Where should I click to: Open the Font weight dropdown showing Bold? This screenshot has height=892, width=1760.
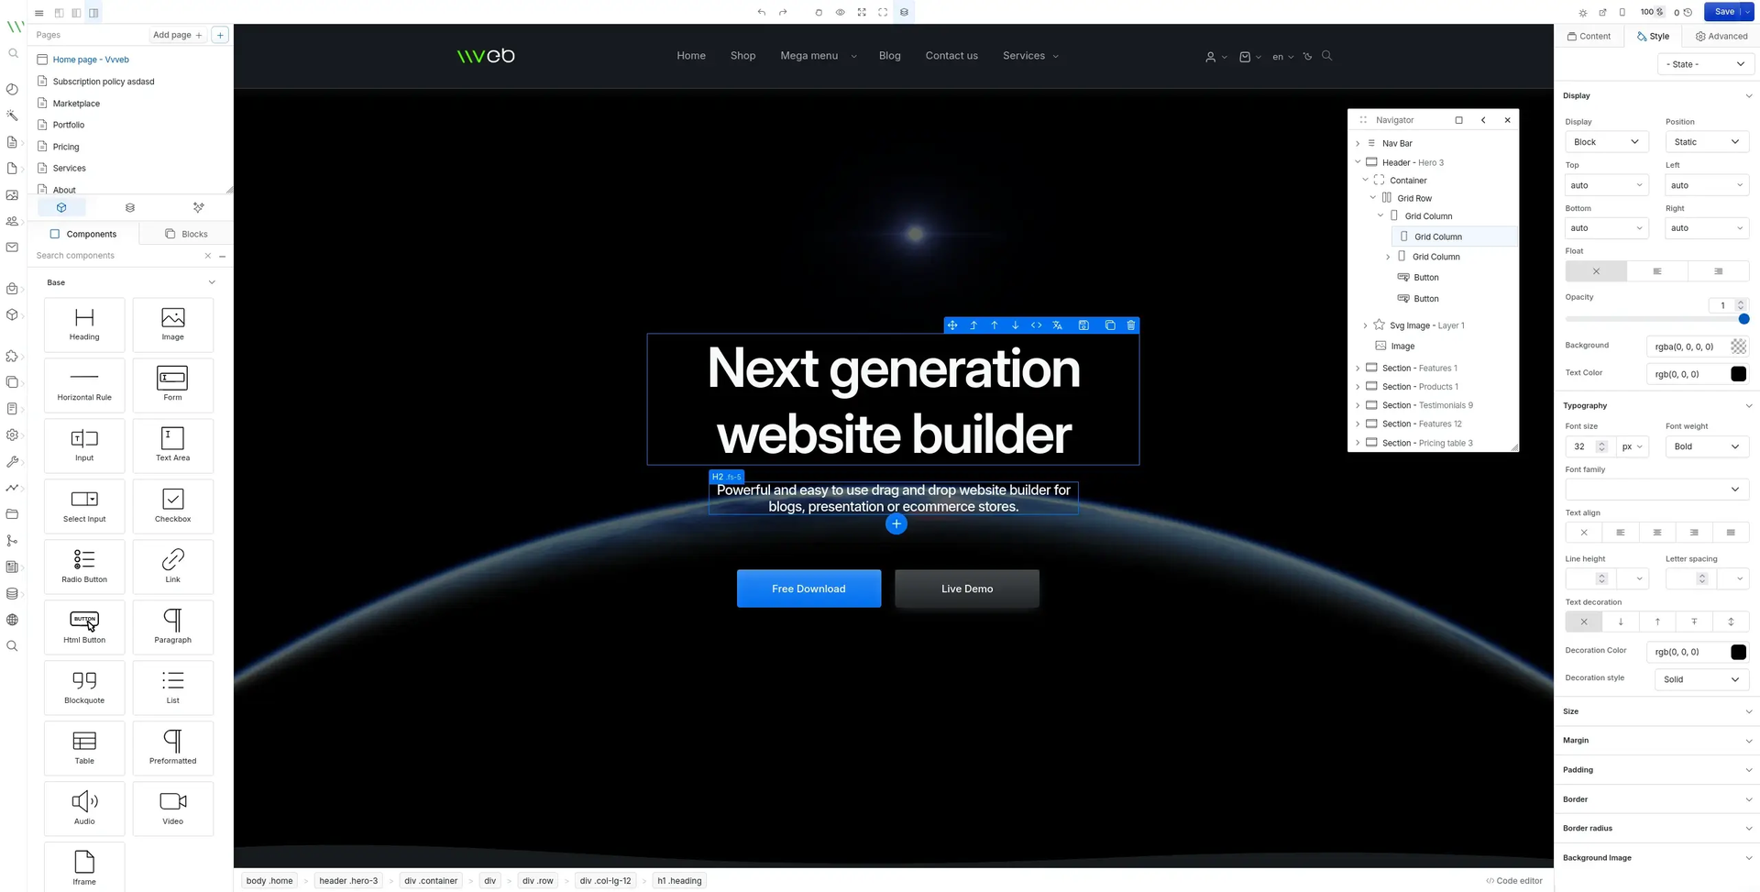coord(1707,446)
